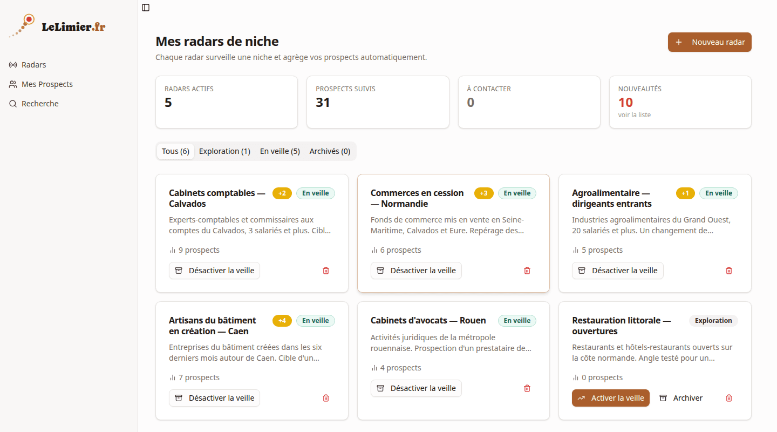Archiver the Restauration littorale radar
The width and height of the screenshot is (777, 432).
tap(681, 398)
